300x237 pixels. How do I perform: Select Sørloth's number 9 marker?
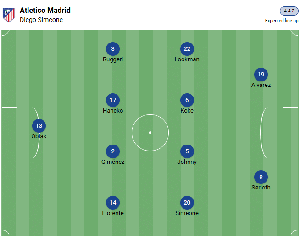261,177
